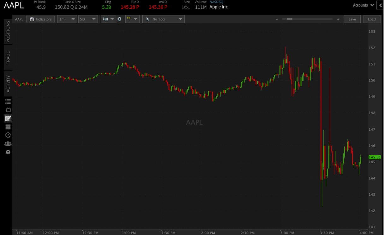
Task: Expand the 5D range dropdown
Action: coord(88,19)
